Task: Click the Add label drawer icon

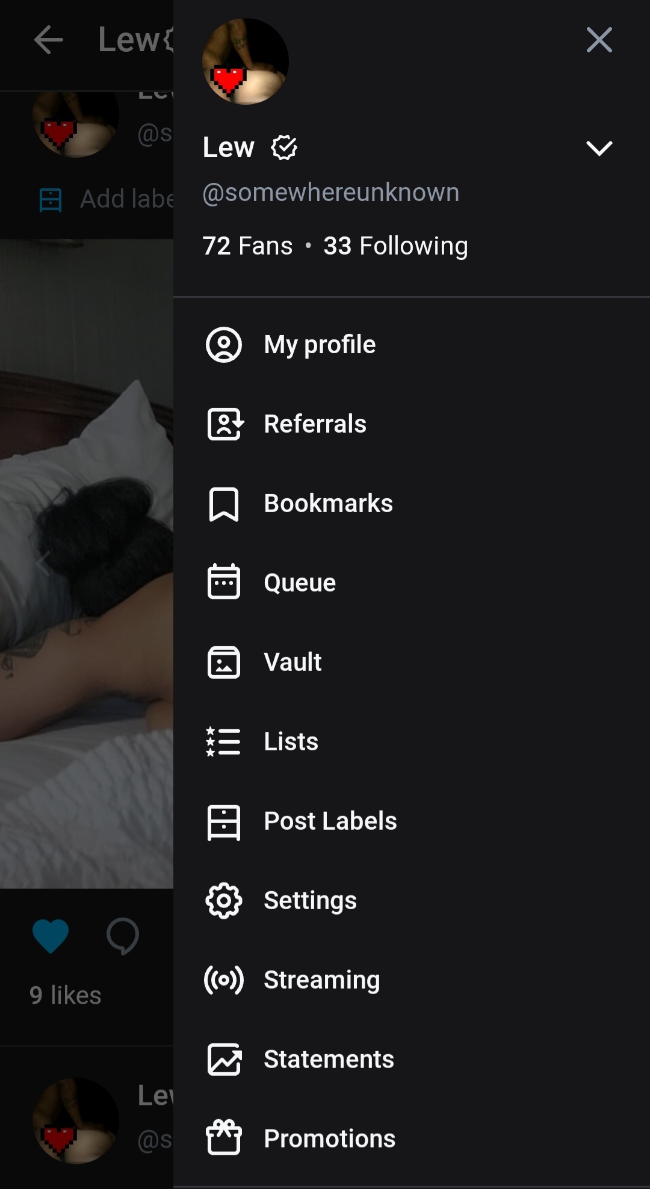Action: click(x=51, y=200)
